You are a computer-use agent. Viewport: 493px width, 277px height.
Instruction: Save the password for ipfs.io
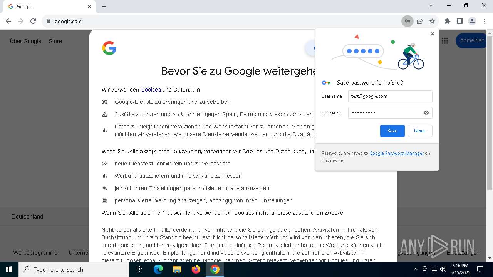[392, 131]
